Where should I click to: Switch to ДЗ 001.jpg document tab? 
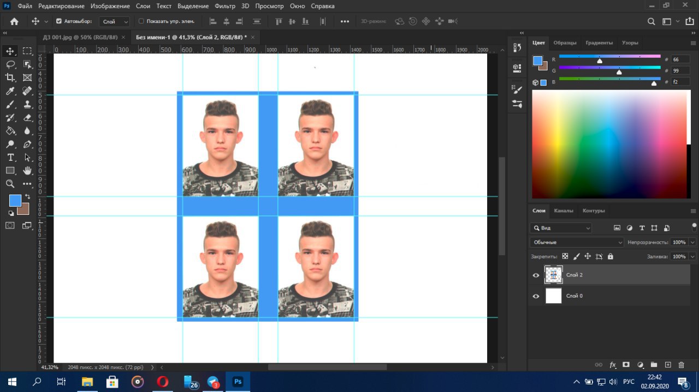(x=81, y=37)
